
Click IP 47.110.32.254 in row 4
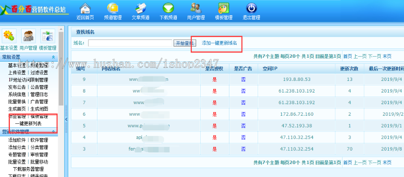coord(297,137)
